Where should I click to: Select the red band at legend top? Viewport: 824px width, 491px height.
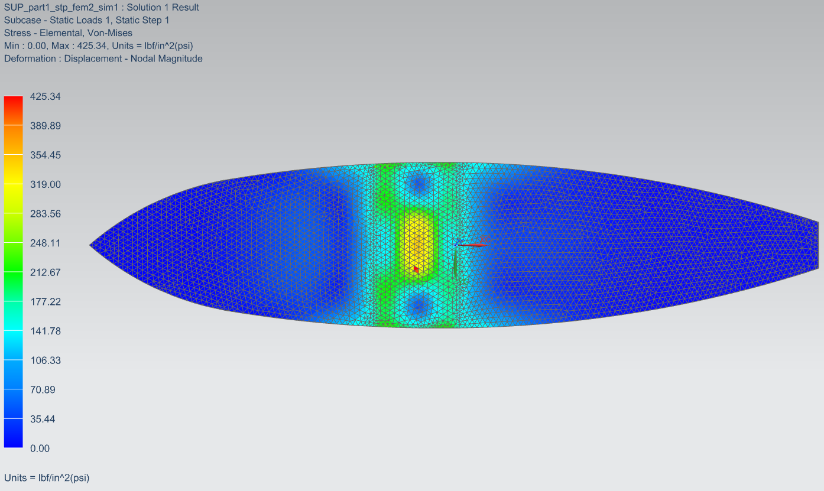pyautogui.click(x=13, y=110)
